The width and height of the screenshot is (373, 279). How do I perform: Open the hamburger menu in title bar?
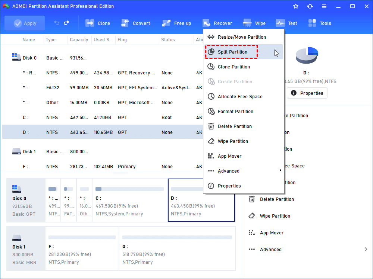(x=324, y=6)
